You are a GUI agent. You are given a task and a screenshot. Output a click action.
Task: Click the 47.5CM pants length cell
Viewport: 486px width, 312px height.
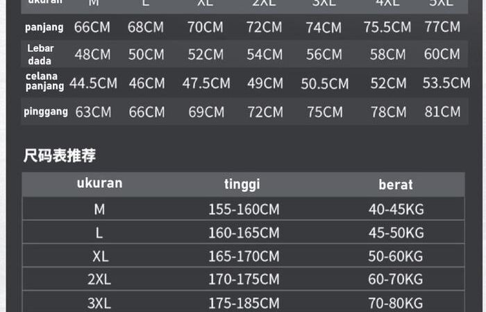206,83
